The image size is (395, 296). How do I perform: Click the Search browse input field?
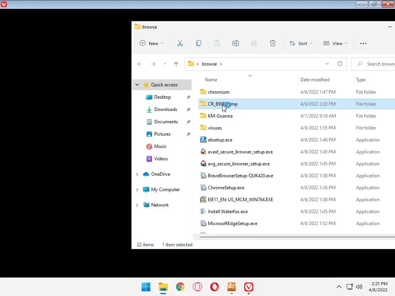point(373,64)
